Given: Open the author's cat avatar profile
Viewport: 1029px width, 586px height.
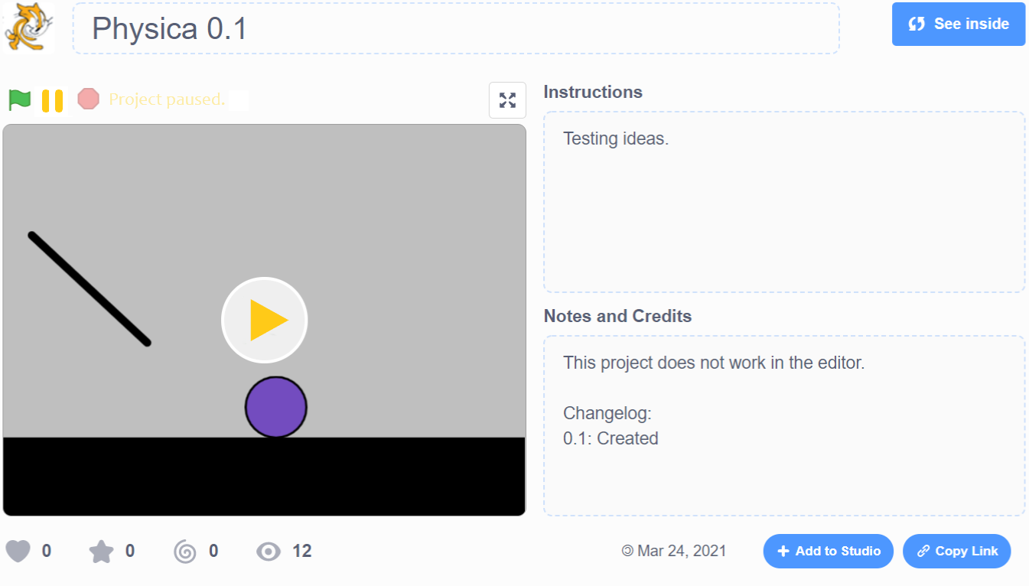Looking at the screenshot, I should pos(28,28).
